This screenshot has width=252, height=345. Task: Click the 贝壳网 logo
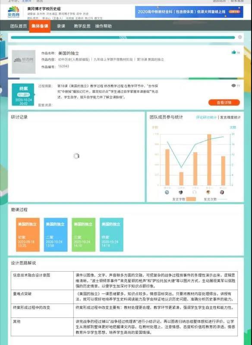14,12
